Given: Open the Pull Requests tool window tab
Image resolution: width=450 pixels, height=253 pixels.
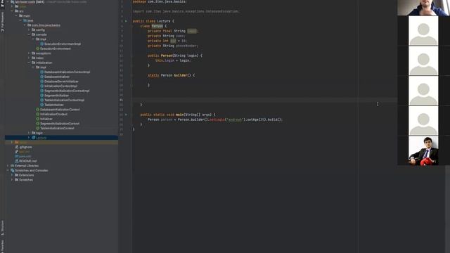Looking at the screenshot, I should [x=3, y=22].
